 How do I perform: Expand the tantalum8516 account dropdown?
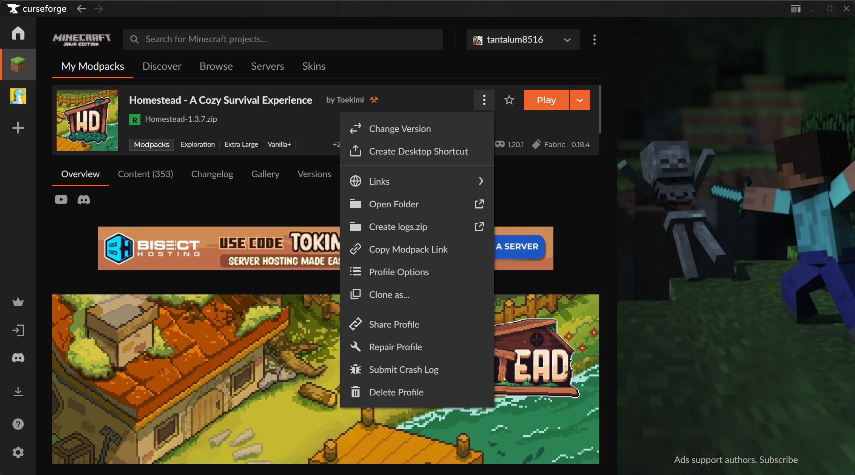click(523, 40)
